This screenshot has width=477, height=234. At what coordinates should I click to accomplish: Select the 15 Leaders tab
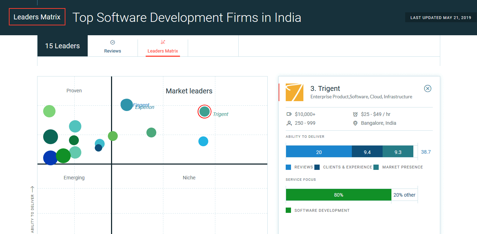tap(63, 46)
